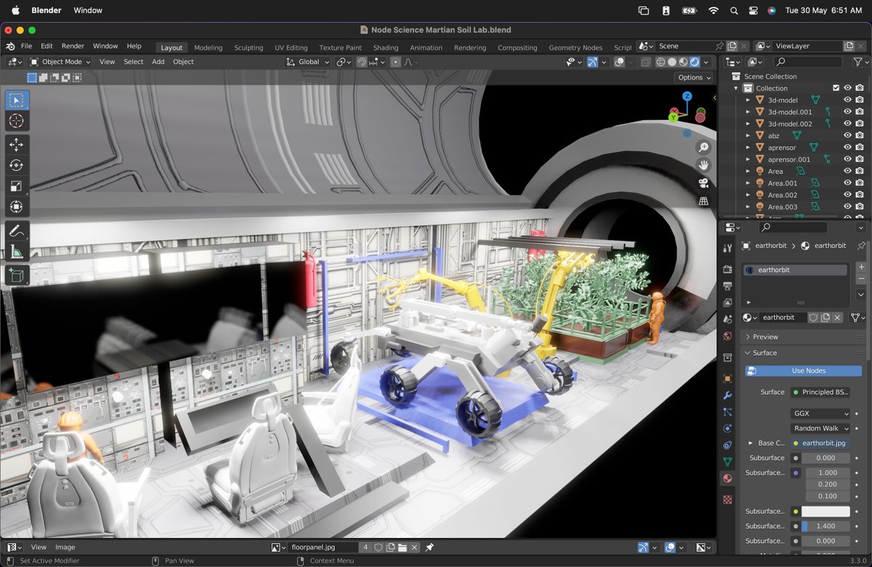This screenshot has width=872, height=567.
Task: Click the Subsurface color swatch
Action: point(825,512)
